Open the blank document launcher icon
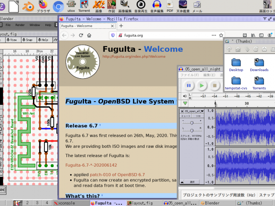This screenshot has height=206, width=275. tap(13, 7)
